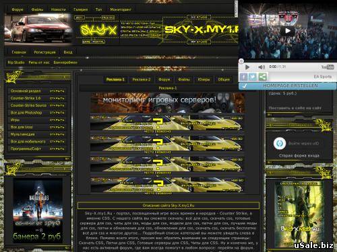Open the Старая форма входа link

(x=299, y=155)
